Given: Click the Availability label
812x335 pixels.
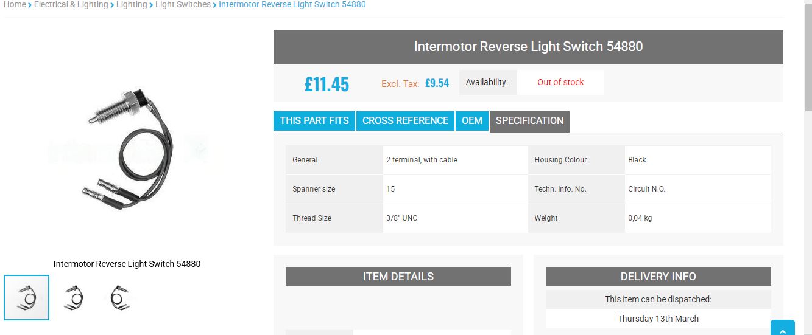Looking at the screenshot, I should tap(487, 82).
